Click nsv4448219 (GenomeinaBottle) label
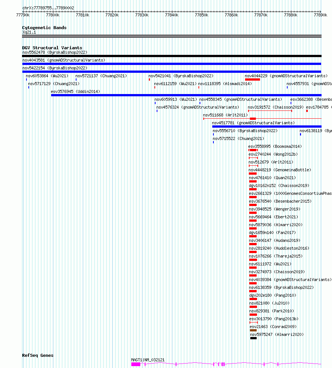Screen dimensions: 332x368 (x=280, y=170)
